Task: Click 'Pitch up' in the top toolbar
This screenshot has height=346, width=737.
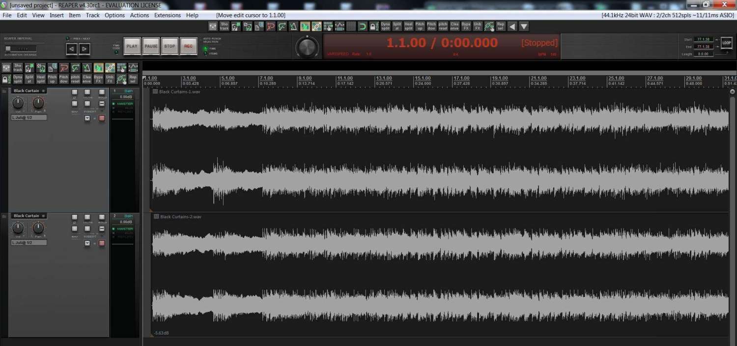Action: tap(420, 26)
